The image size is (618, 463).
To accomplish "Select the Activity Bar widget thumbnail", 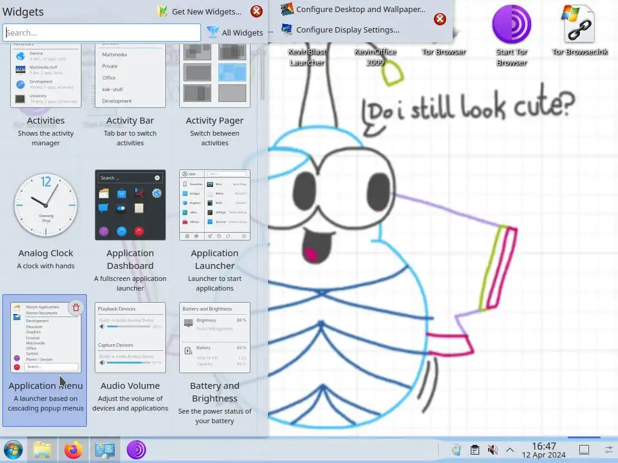I will click(130, 75).
